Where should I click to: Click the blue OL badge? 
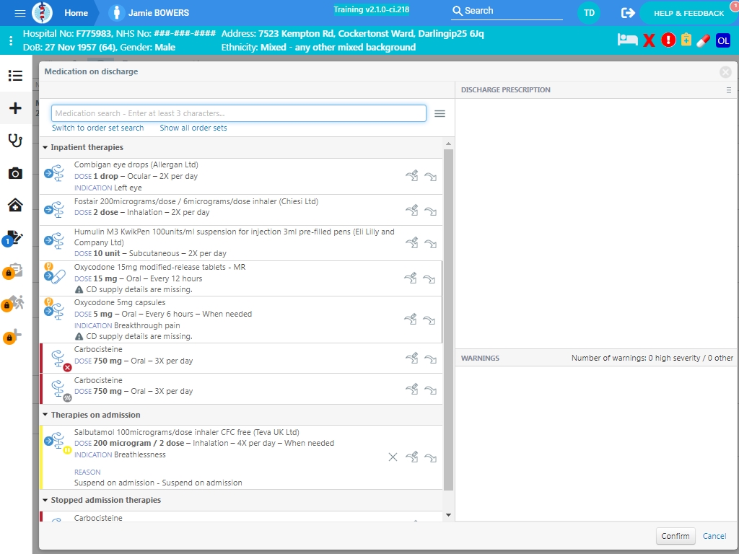click(723, 40)
